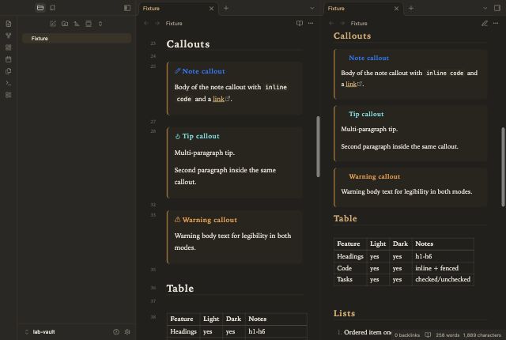Show the file explorer folder tab
506x340 pixels.
pyautogui.click(x=40, y=8)
